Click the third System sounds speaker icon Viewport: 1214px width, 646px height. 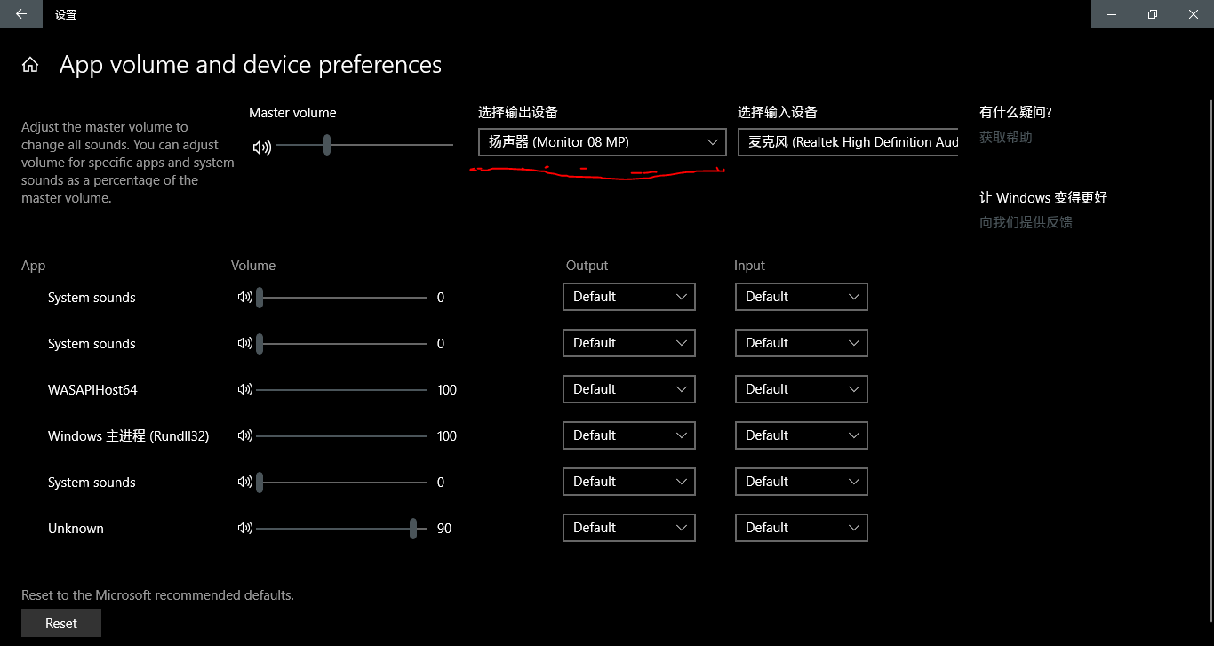coord(245,482)
